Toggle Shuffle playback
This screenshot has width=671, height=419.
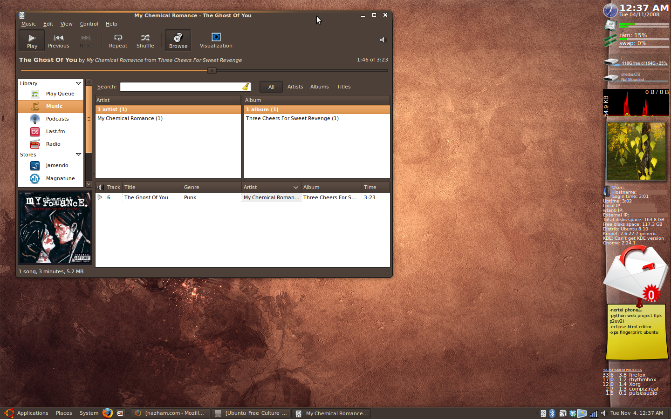point(145,41)
